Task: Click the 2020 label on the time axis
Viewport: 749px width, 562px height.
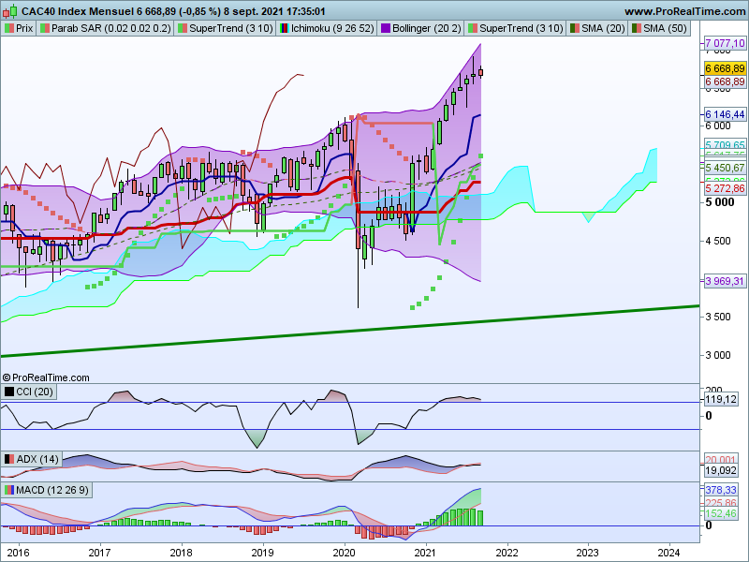Action: [x=344, y=553]
